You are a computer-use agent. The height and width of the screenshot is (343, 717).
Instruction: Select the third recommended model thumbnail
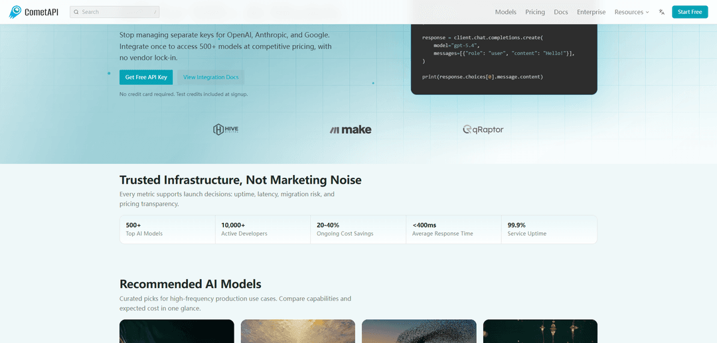pyautogui.click(x=419, y=331)
